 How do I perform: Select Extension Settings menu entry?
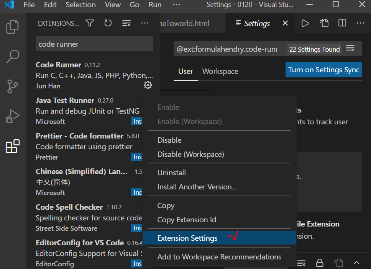[219, 238]
